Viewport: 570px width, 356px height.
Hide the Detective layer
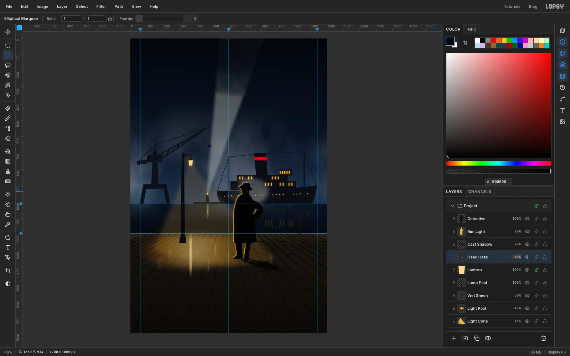527,219
